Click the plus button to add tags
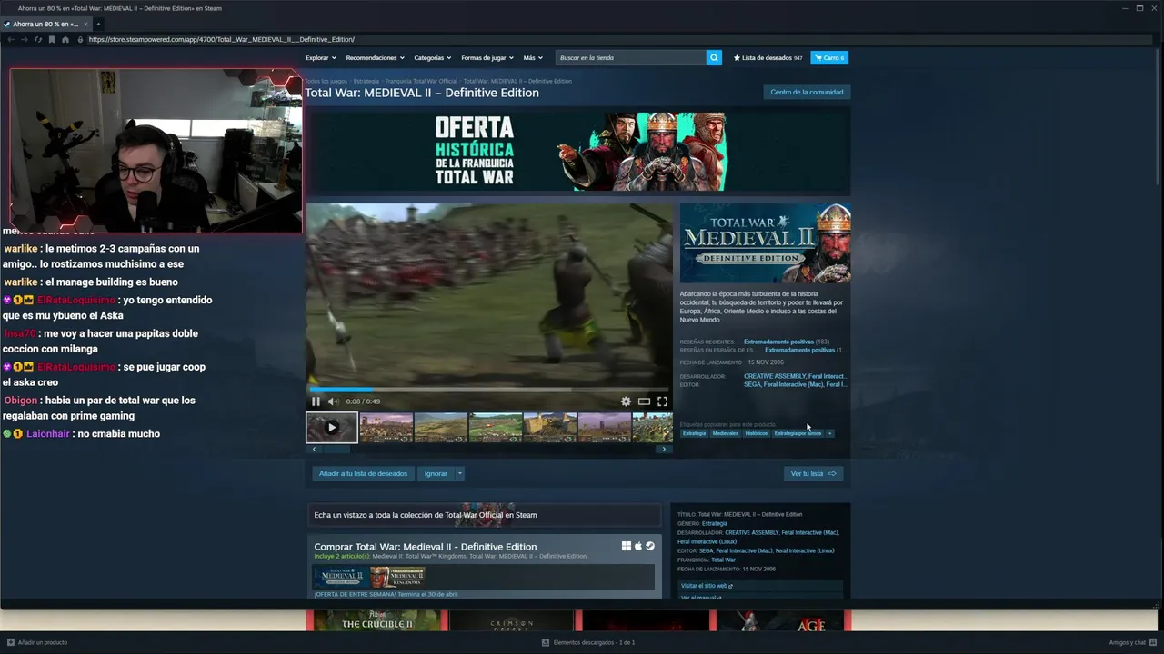The height and width of the screenshot is (654, 1164). tap(829, 433)
